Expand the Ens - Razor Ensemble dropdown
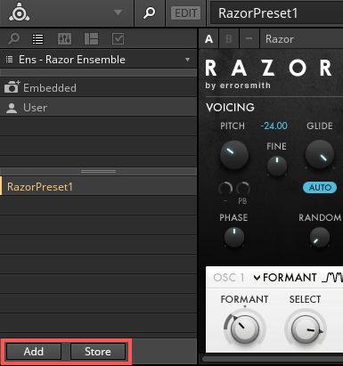Screen dimensions: 343x366 (187, 60)
